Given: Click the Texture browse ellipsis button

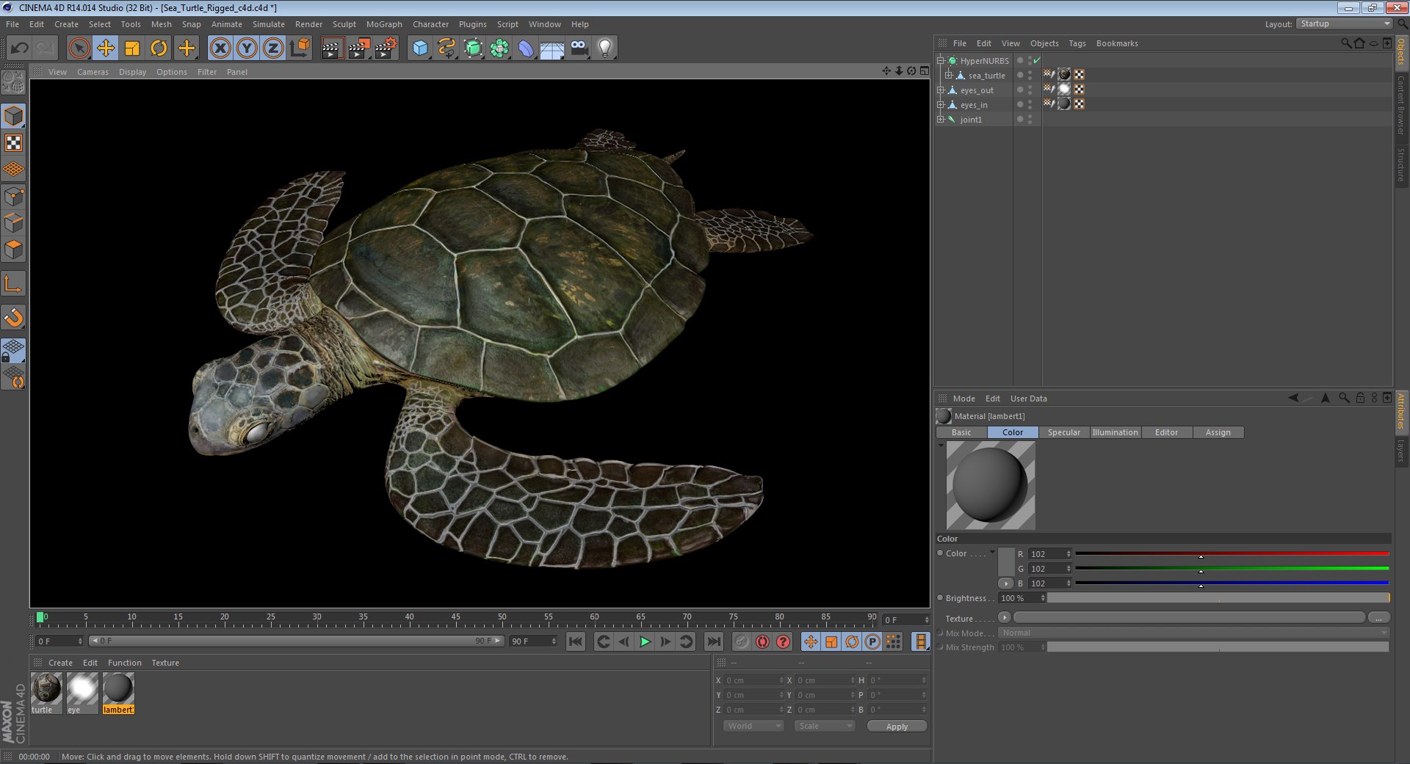Looking at the screenshot, I should 1378,617.
